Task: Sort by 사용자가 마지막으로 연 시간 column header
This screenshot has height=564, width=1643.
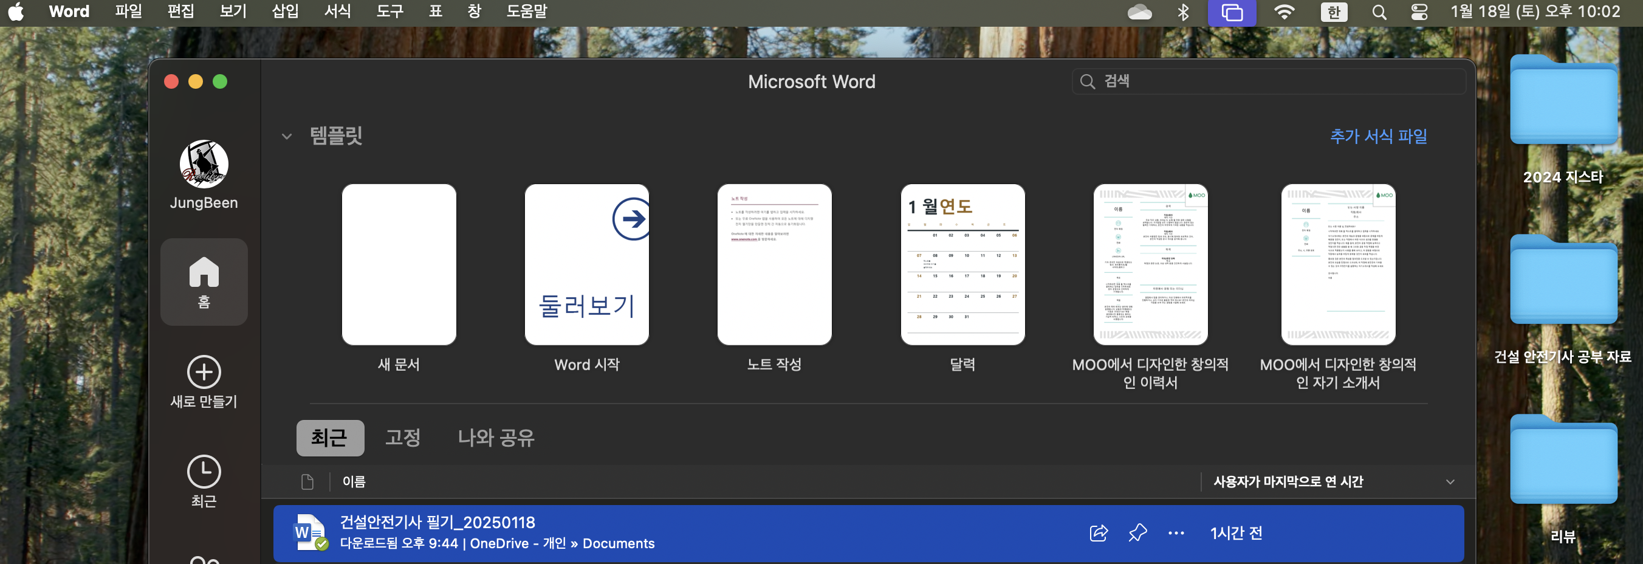Action: (x=1288, y=482)
